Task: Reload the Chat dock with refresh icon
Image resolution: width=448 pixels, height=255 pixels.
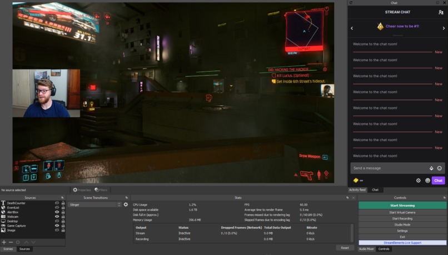Action: pos(351,3)
